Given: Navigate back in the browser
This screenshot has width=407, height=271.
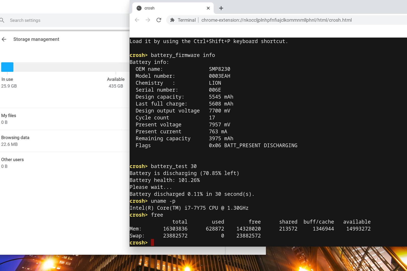Looking at the screenshot, I should point(137,20).
